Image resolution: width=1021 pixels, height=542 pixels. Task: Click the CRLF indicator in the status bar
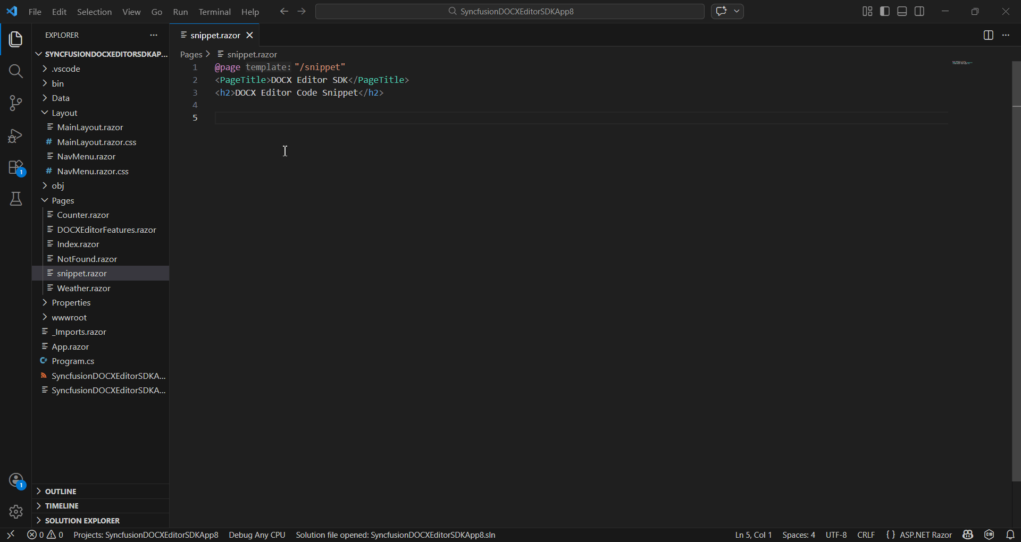(866, 535)
